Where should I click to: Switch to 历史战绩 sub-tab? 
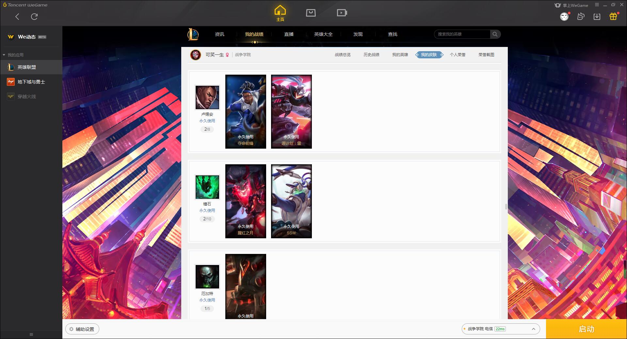pos(371,55)
